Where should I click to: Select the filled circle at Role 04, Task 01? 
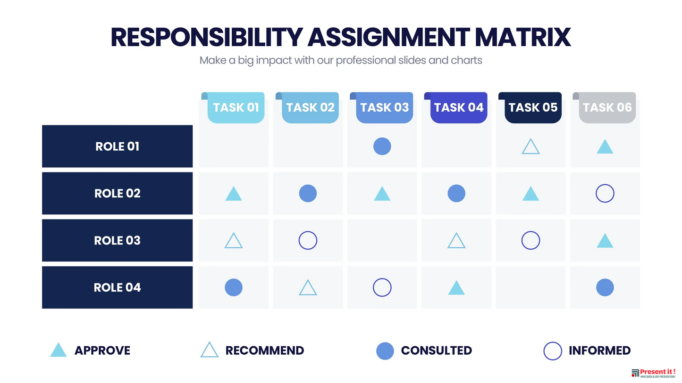tap(234, 287)
